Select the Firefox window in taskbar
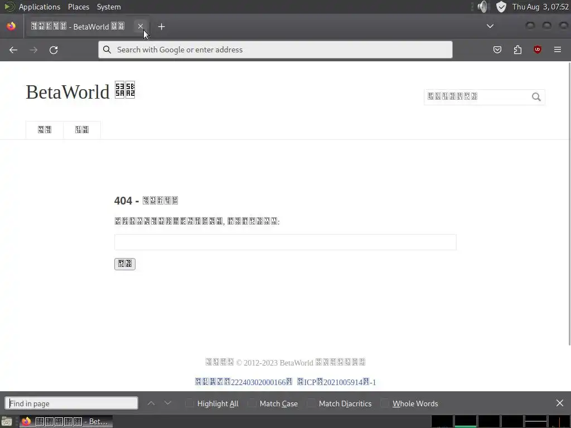This screenshot has width=571, height=428. pos(66,421)
